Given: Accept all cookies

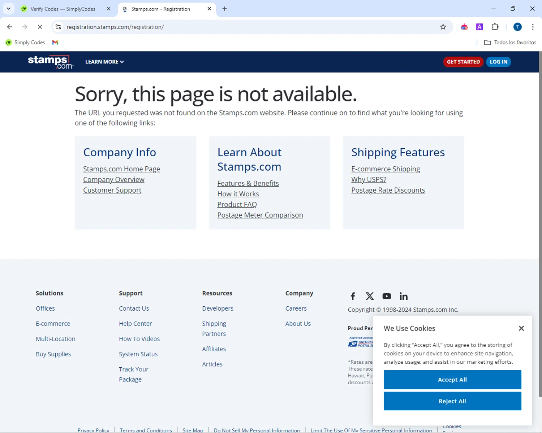Looking at the screenshot, I should pyautogui.click(x=452, y=380).
